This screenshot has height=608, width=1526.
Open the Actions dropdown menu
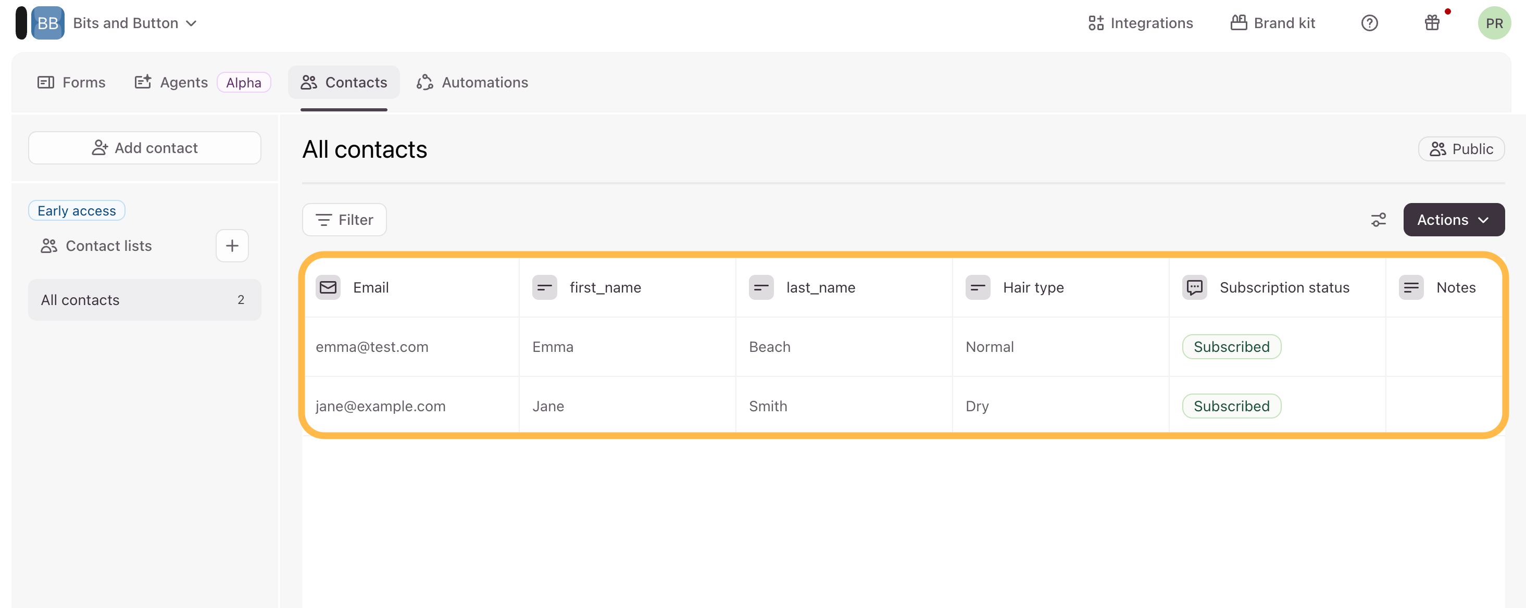click(x=1453, y=220)
